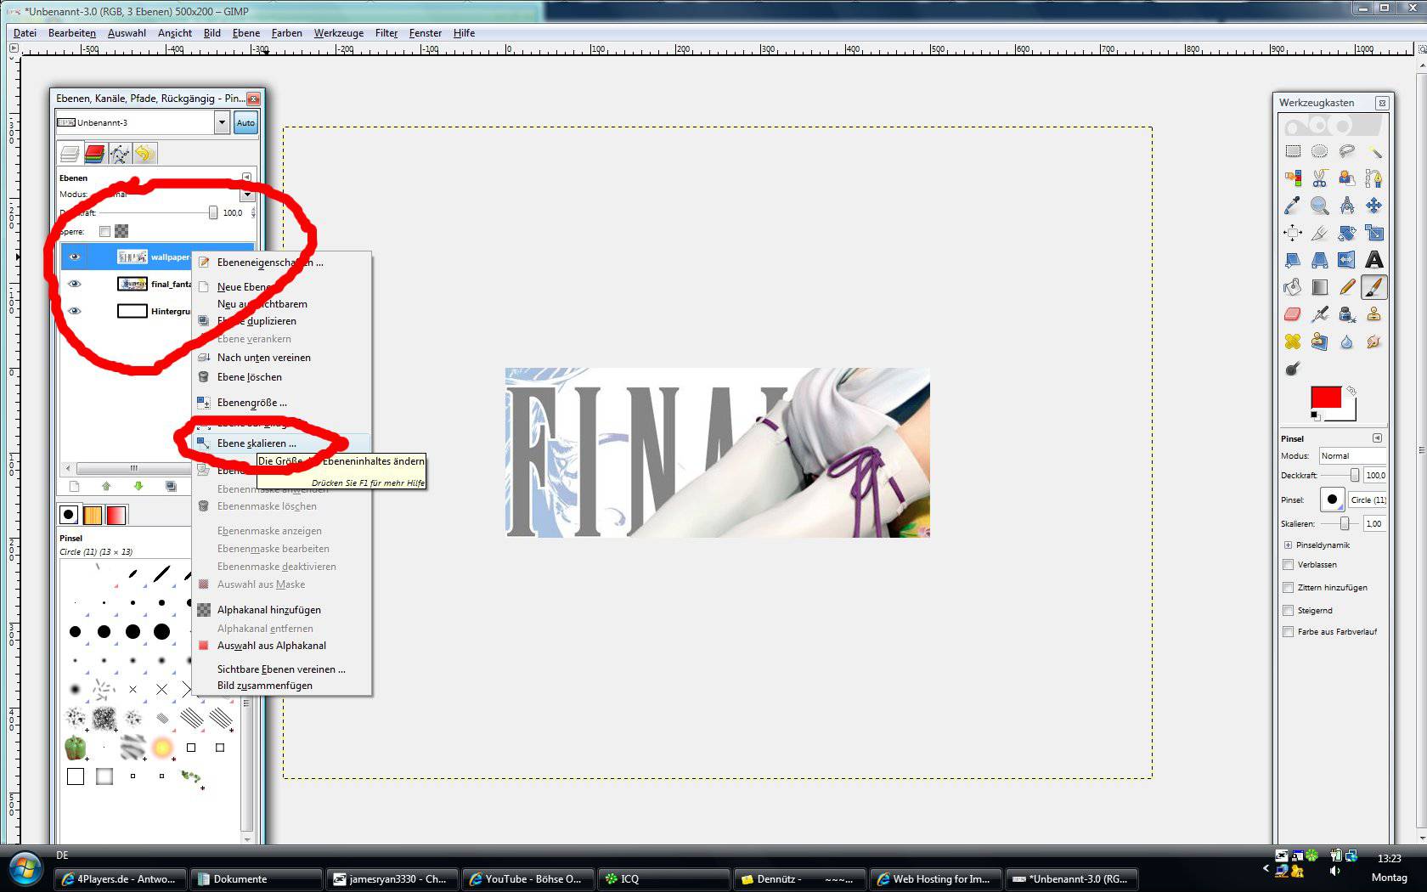Enable the Verblassen checkbox

(1289, 565)
